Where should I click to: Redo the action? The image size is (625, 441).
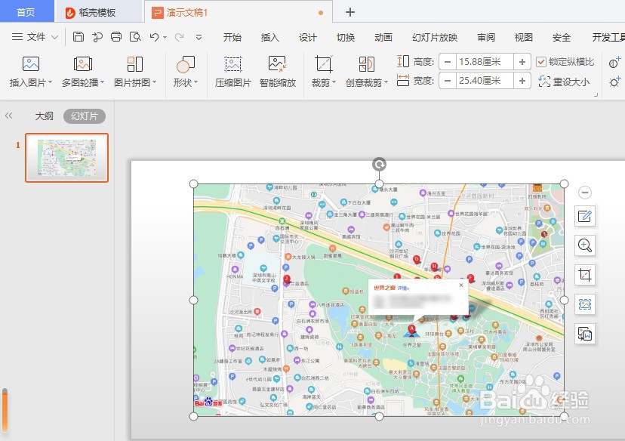point(179,37)
